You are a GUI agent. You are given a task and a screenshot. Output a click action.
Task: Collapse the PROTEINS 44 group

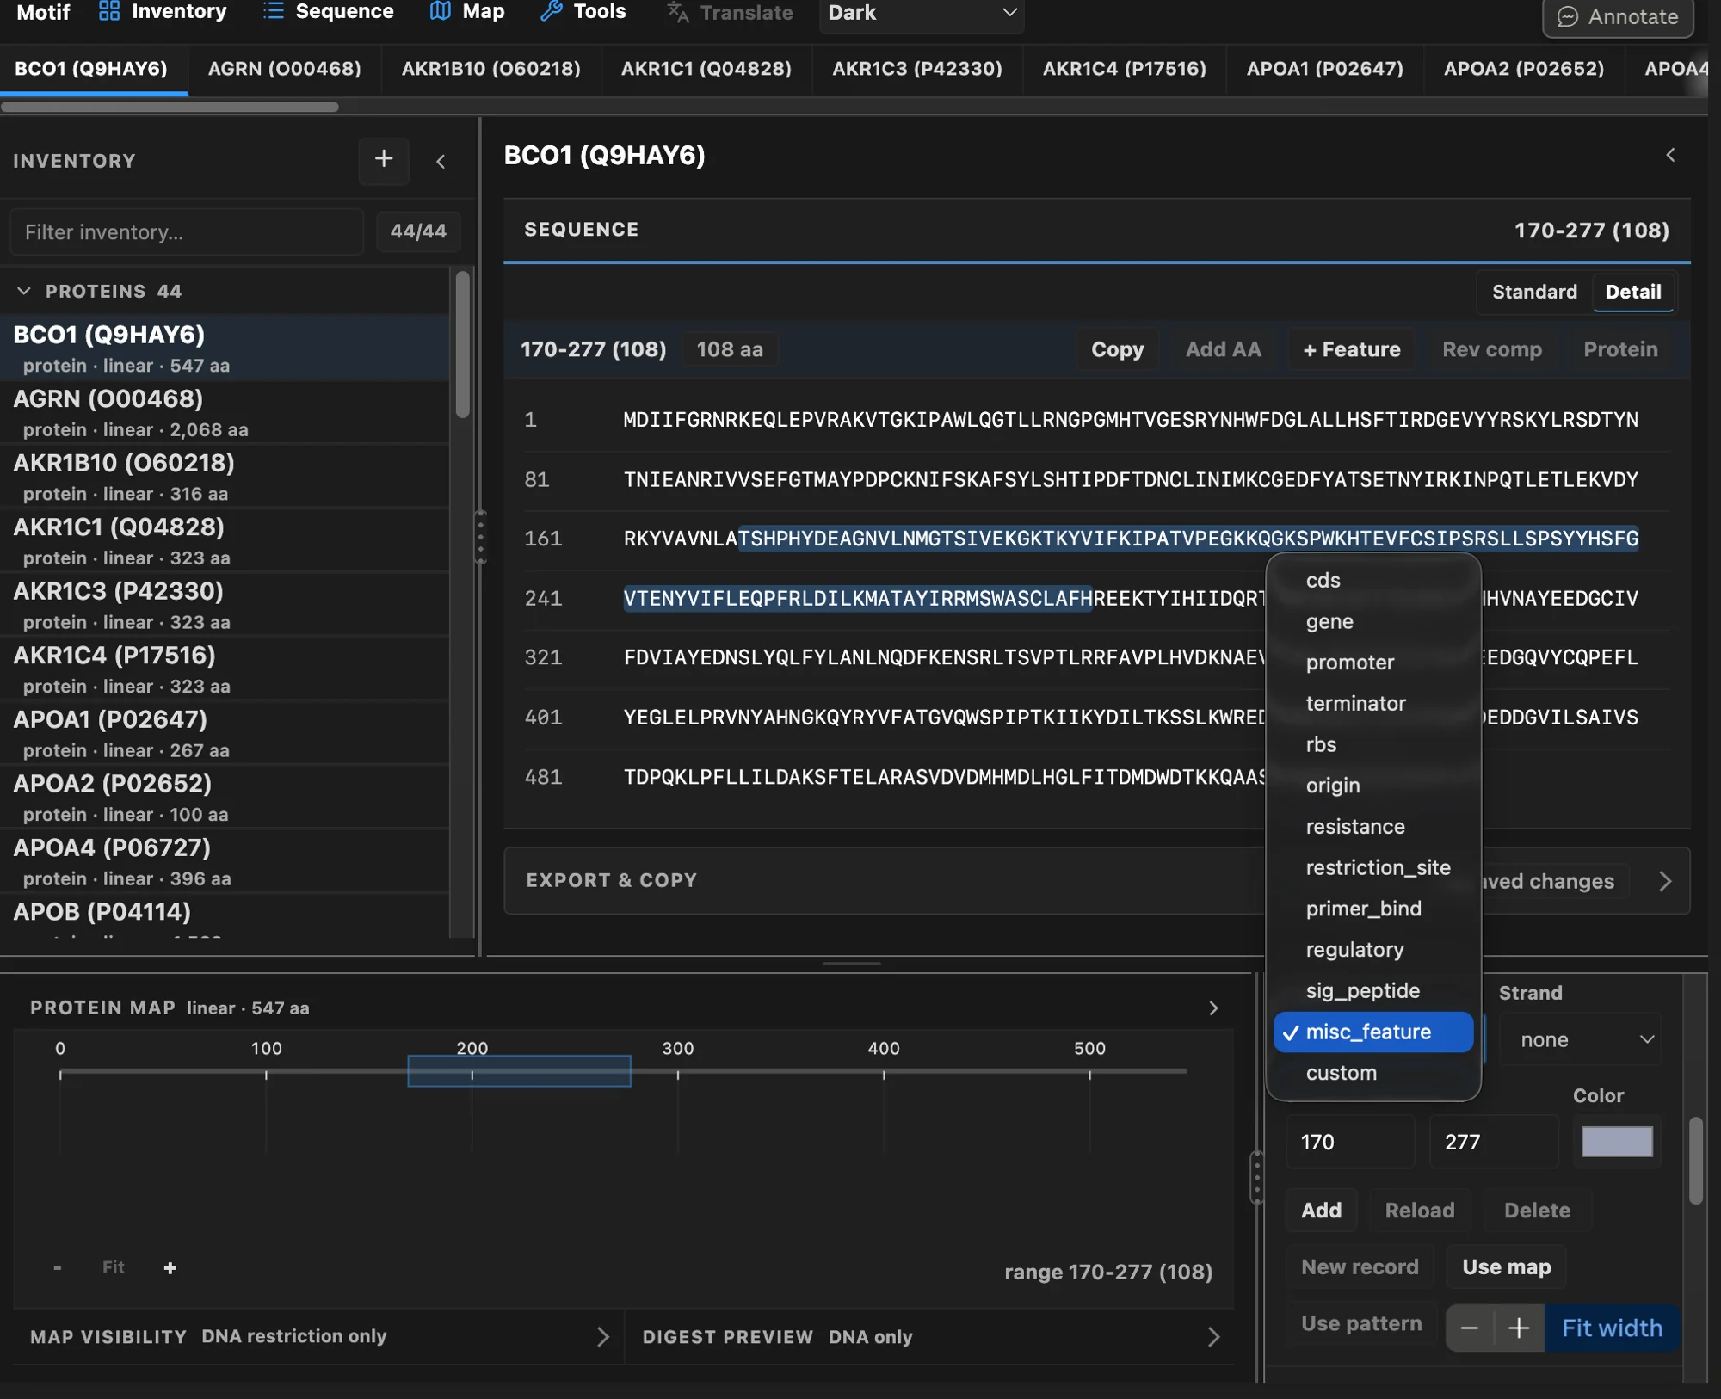(24, 291)
